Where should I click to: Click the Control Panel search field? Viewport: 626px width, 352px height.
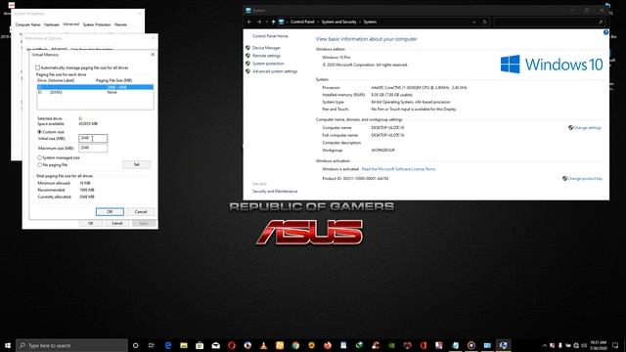tap(549, 22)
